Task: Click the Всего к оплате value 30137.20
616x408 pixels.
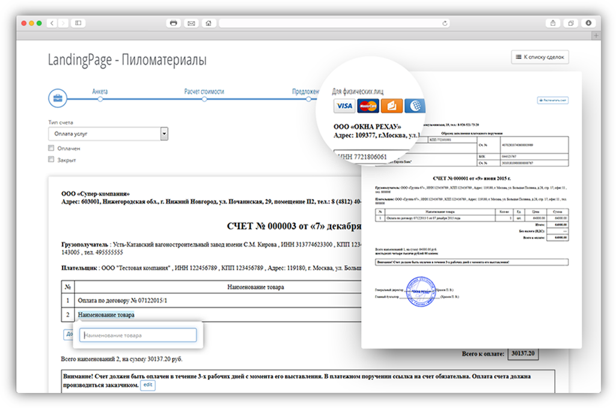Action: 523,353
